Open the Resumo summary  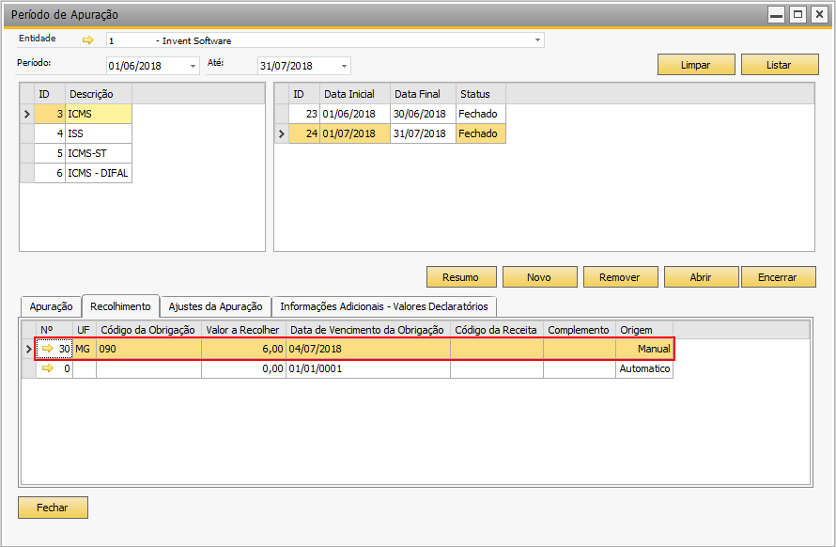(x=460, y=277)
